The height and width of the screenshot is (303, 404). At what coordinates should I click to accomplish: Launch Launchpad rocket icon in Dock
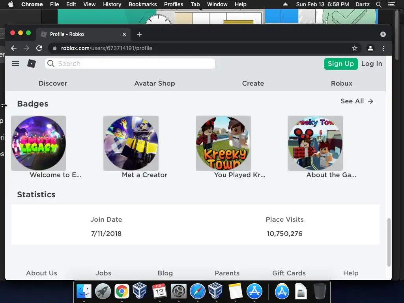click(x=103, y=291)
